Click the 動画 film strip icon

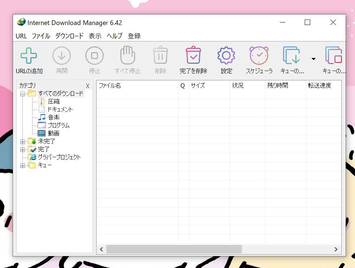click(x=42, y=133)
